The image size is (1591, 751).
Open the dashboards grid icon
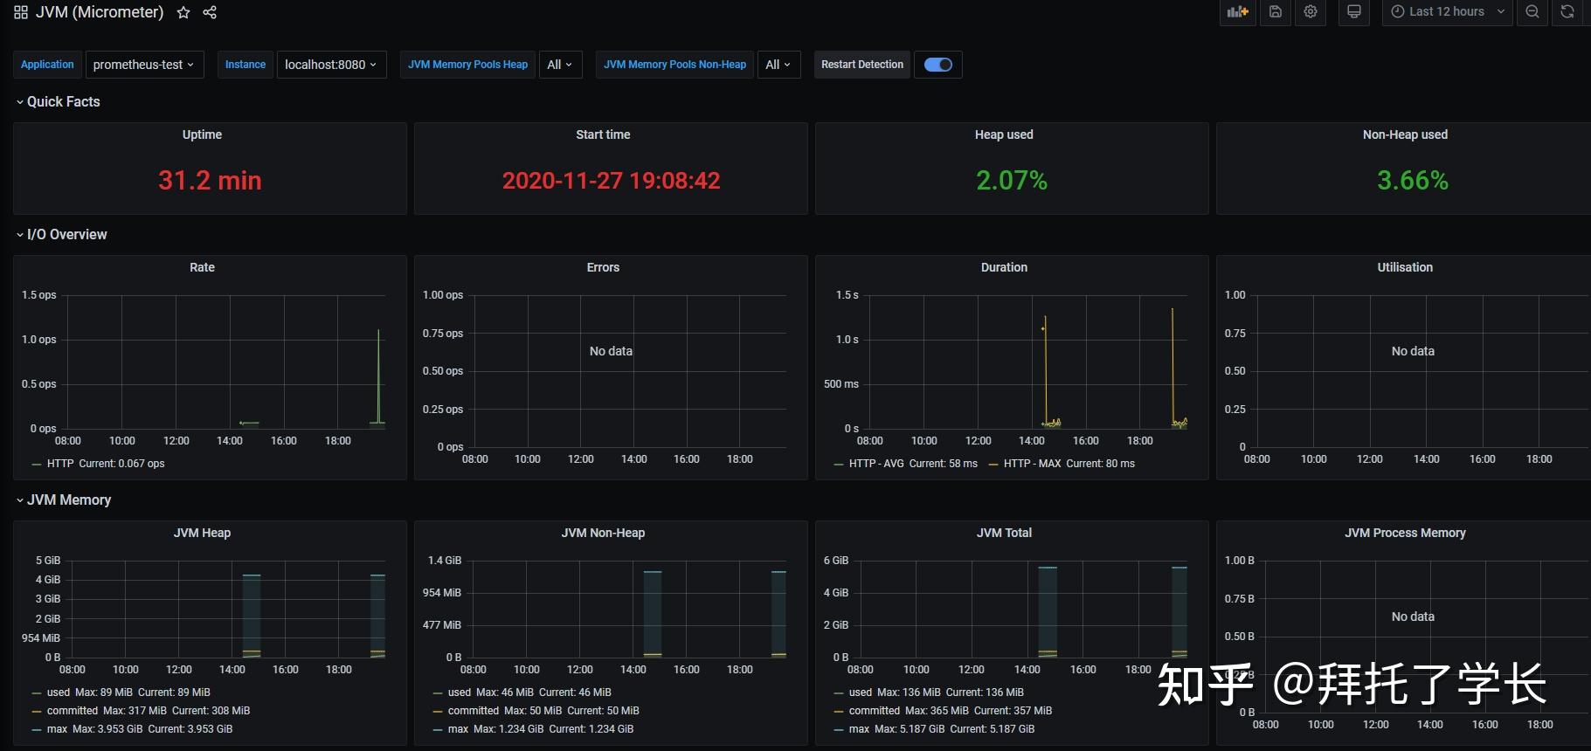[21, 12]
